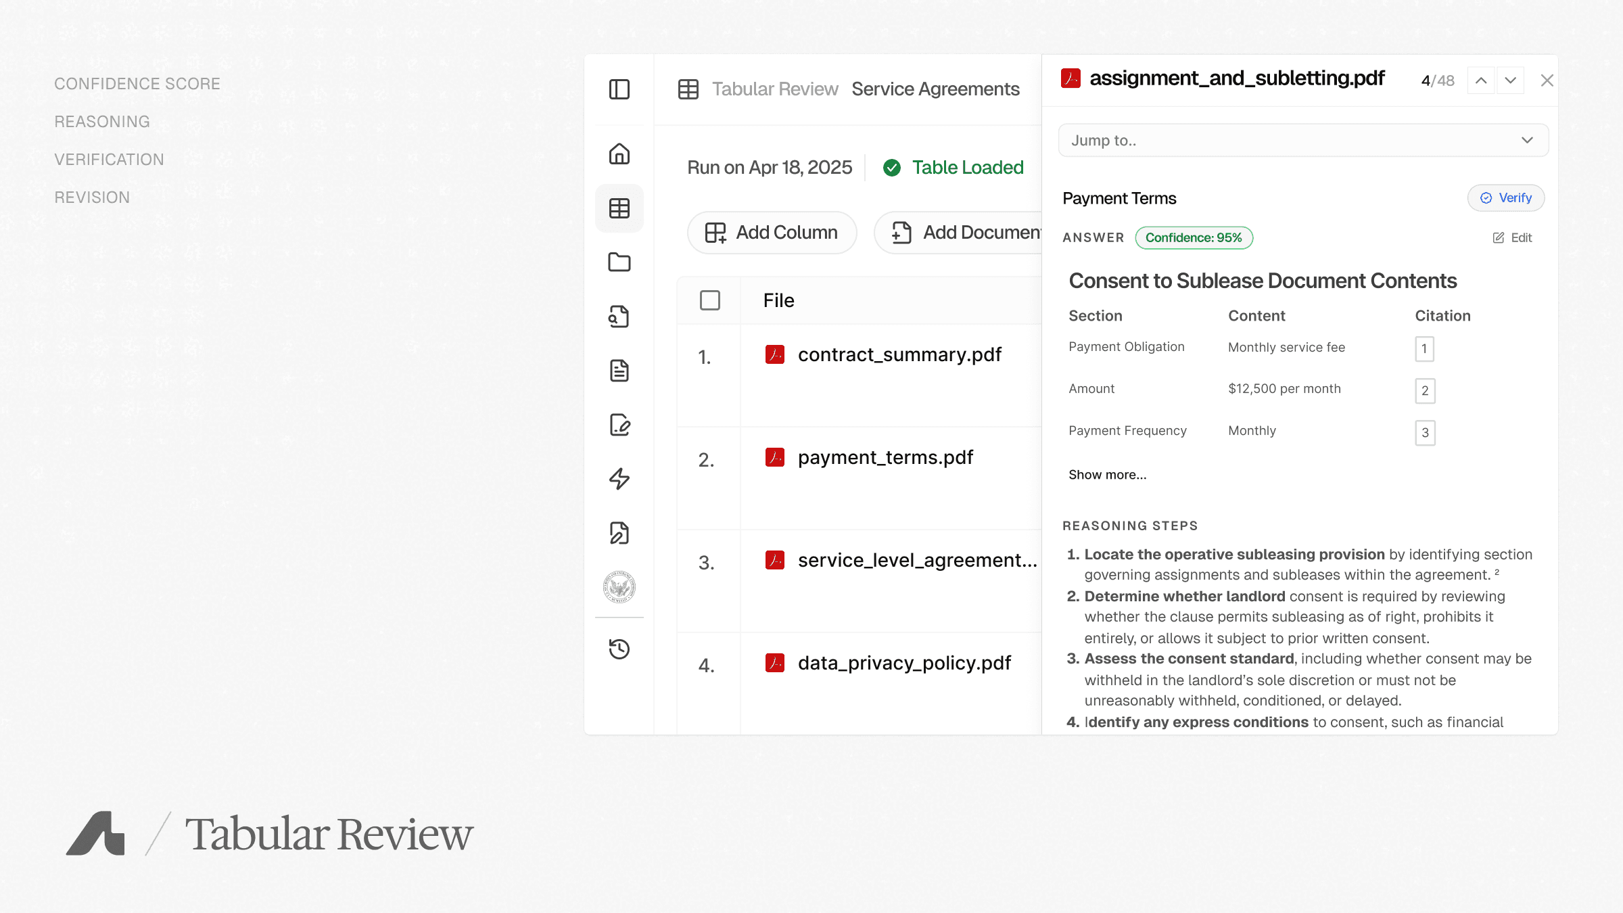The width and height of the screenshot is (1623, 913).
Task: Click the Add Column button
Action: point(772,233)
